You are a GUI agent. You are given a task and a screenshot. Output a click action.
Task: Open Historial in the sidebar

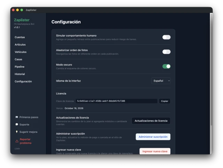click(x=20, y=74)
